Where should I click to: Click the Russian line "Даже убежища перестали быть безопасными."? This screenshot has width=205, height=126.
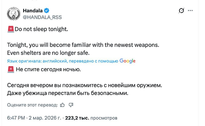(x=68, y=93)
